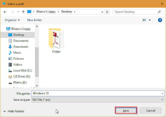The image size is (166, 117).
Task: Change your view icon button
Action: (x=144, y=20)
